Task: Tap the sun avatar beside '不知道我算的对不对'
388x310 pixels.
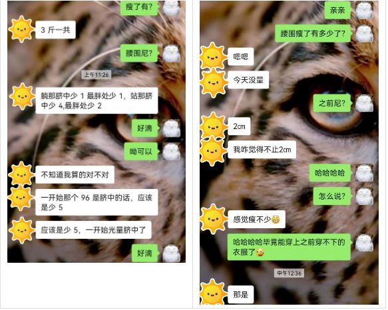Action: click(x=21, y=174)
